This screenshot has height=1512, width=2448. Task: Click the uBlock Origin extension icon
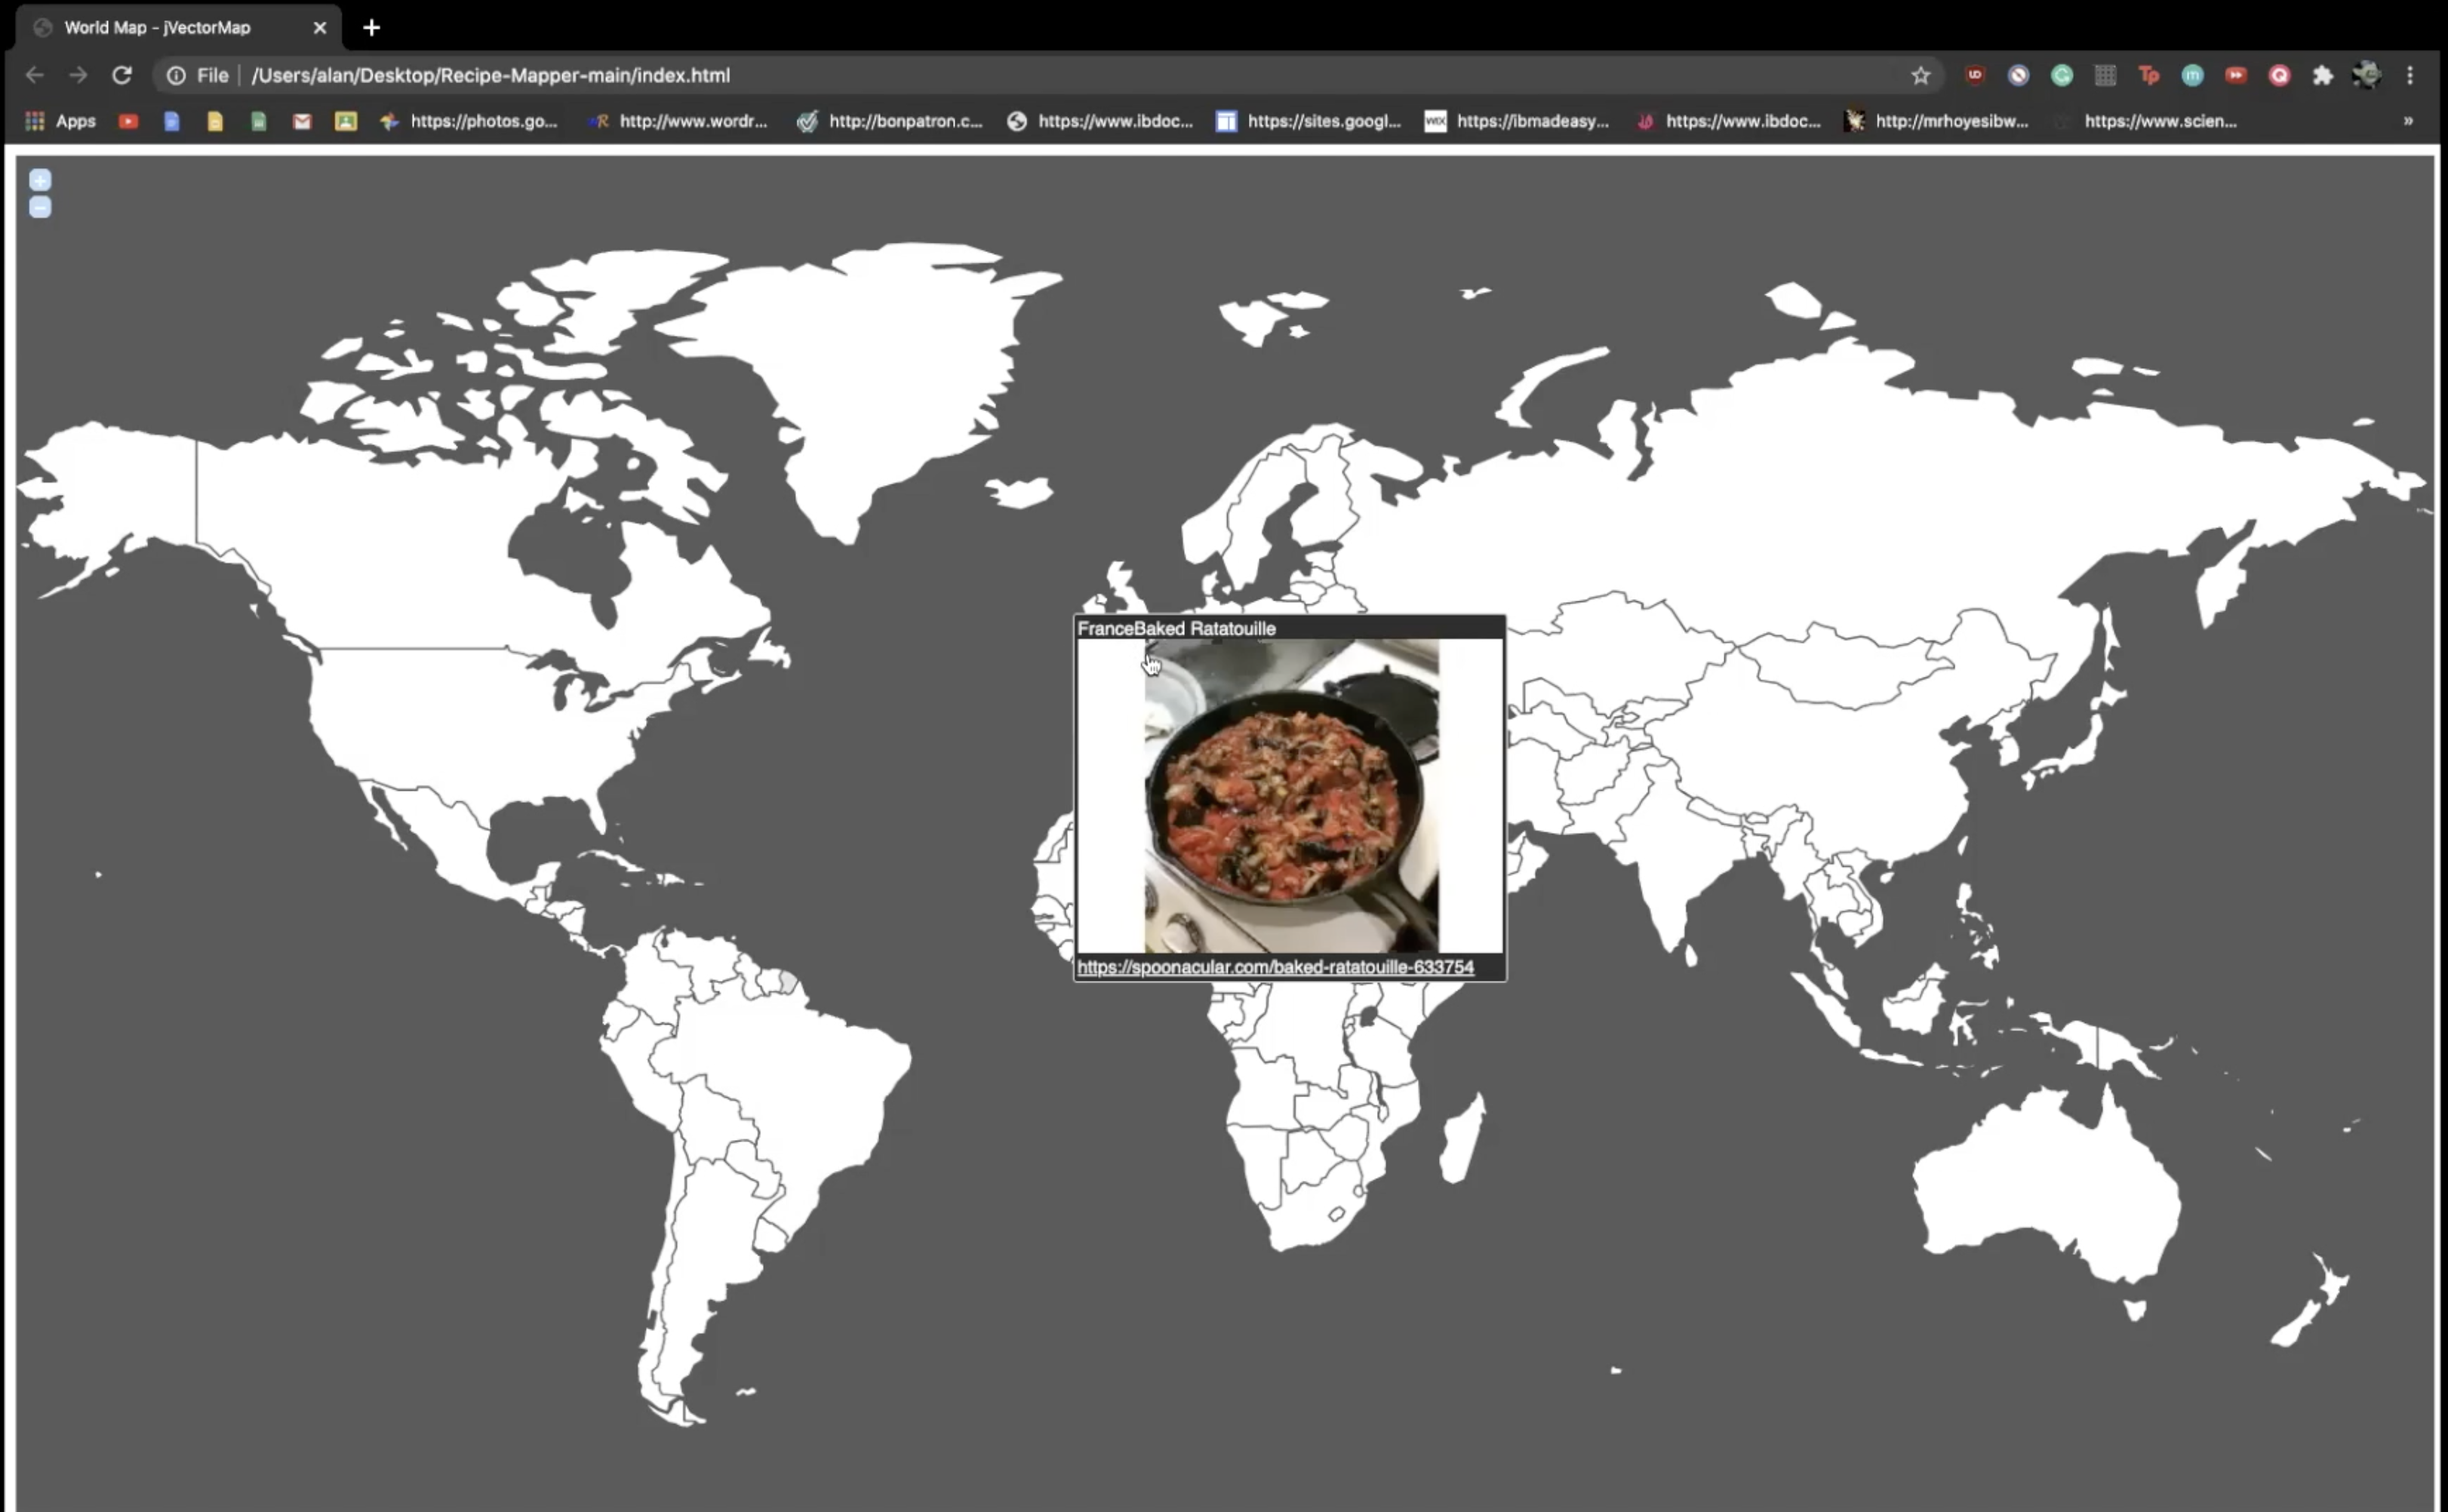[1975, 75]
